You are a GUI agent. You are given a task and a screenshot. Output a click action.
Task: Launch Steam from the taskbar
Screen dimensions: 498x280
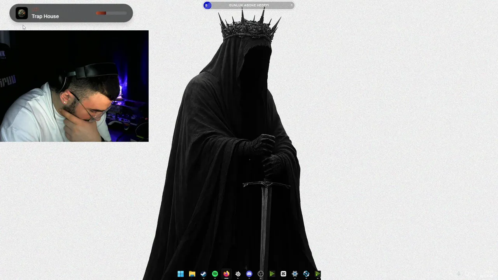(x=203, y=274)
